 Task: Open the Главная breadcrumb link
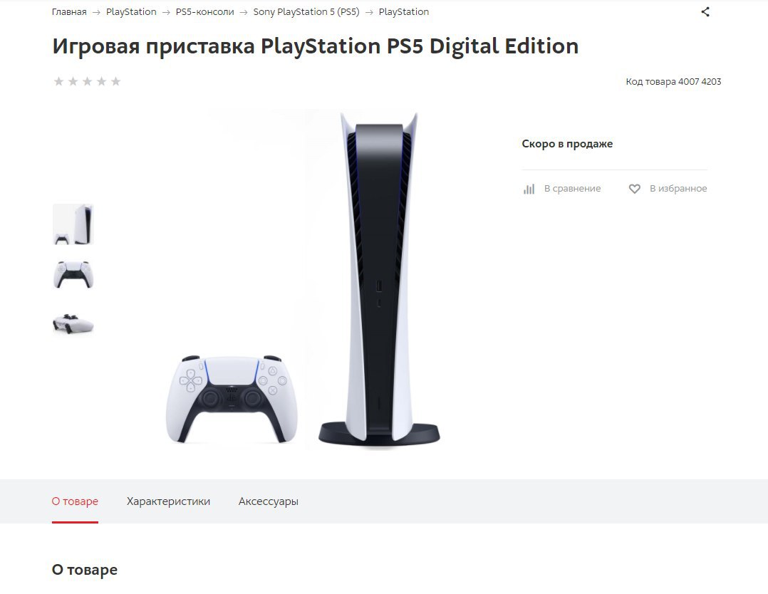click(69, 12)
